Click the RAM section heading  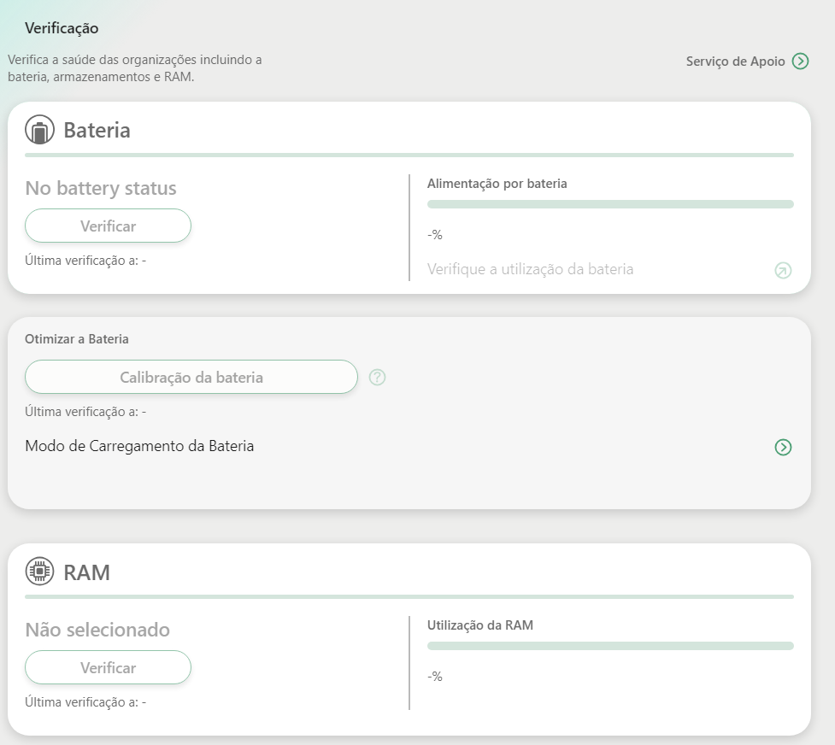pyautogui.click(x=87, y=572)
